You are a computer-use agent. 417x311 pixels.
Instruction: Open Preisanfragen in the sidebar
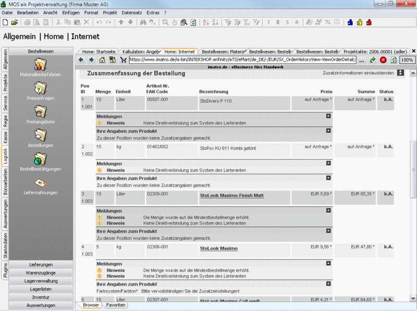pyautogui.click(x=41, y=91)
